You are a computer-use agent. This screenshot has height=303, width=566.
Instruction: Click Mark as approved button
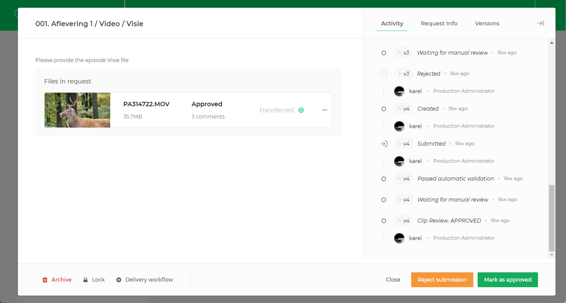click(x=508, y=280)
